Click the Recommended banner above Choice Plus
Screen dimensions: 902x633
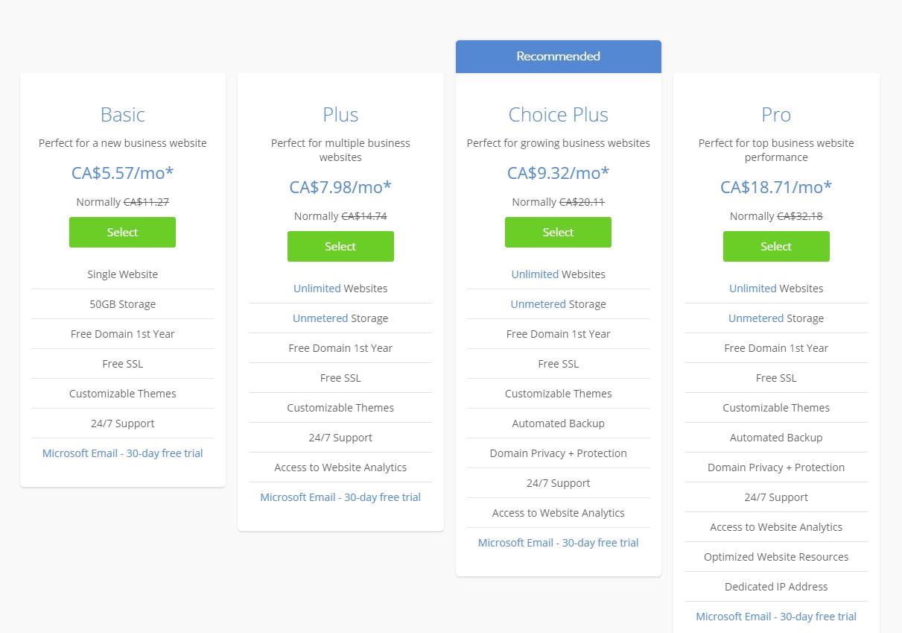(559, 57)
